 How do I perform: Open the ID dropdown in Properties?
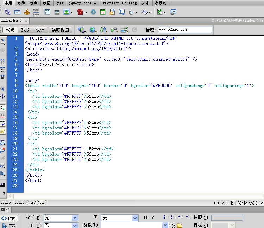click(75, 226)
